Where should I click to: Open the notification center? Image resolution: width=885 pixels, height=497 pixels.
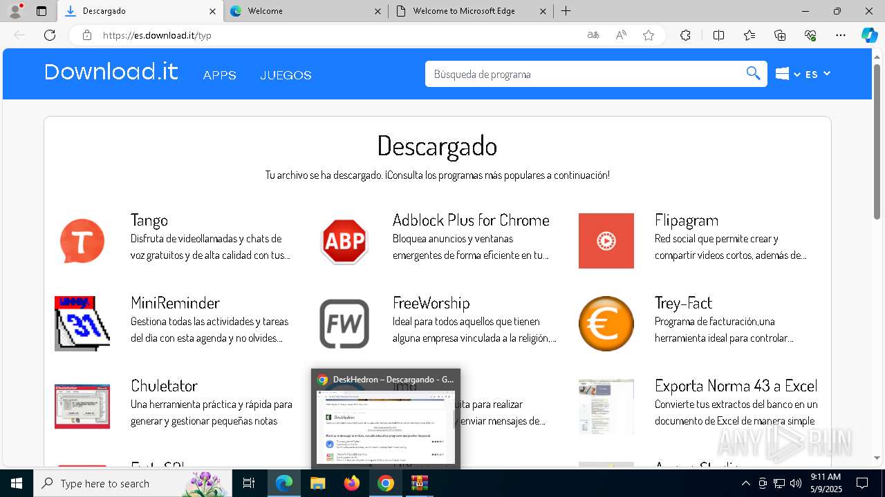tap(862, 483)
